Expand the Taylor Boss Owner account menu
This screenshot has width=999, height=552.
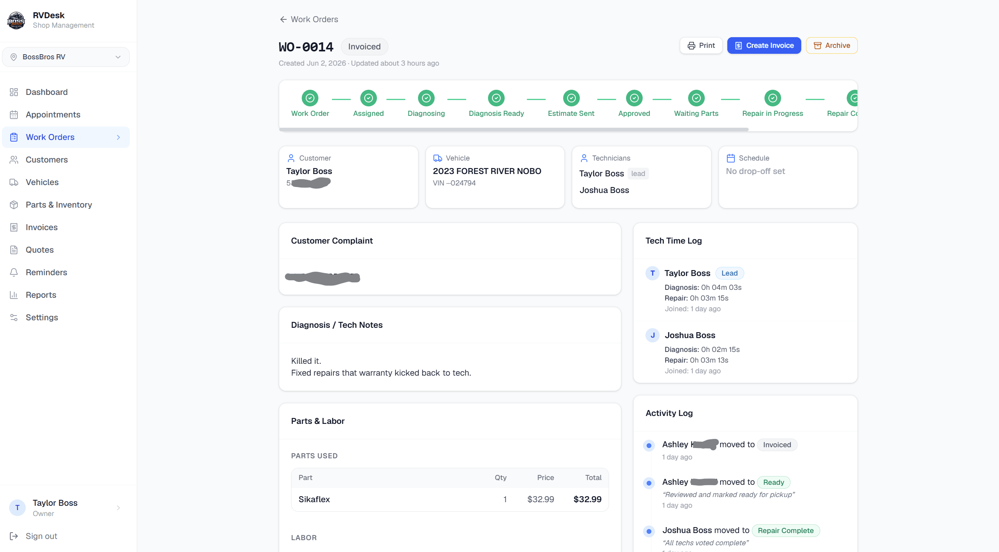pyautogui.click(x=66, y=508)
